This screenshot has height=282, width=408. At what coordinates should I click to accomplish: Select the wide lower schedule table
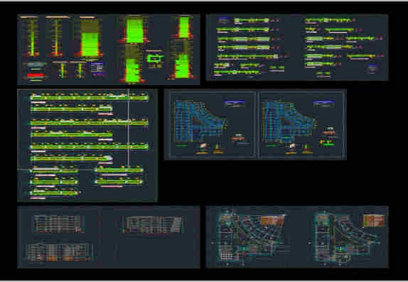click(60, 252)
